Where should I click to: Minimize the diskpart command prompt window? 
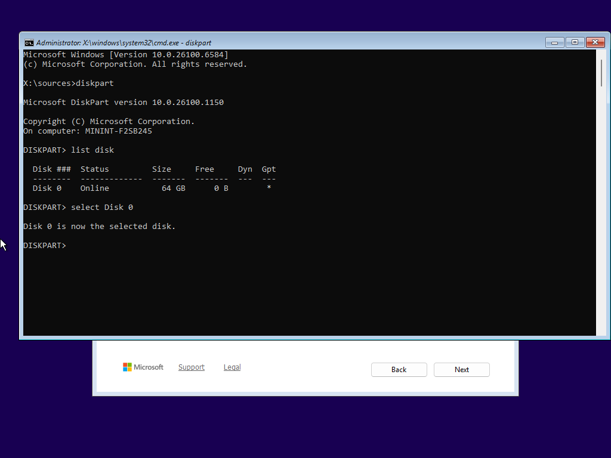[554, 42]
